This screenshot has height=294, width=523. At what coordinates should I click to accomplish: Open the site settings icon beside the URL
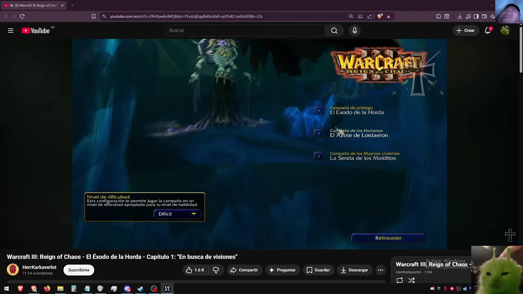[104, 16]
